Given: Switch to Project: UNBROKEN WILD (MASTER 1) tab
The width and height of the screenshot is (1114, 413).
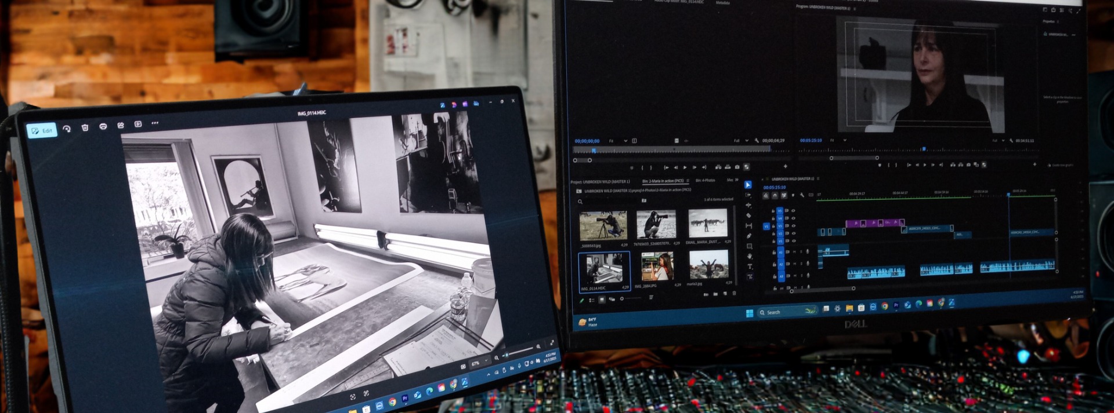Looking at the screenshot, I should pos(601,181).
